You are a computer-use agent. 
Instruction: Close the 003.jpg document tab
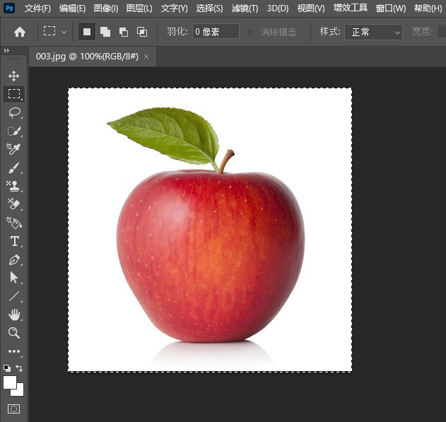146,57
